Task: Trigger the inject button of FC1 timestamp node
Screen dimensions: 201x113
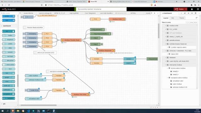Action: click(24, 34)
